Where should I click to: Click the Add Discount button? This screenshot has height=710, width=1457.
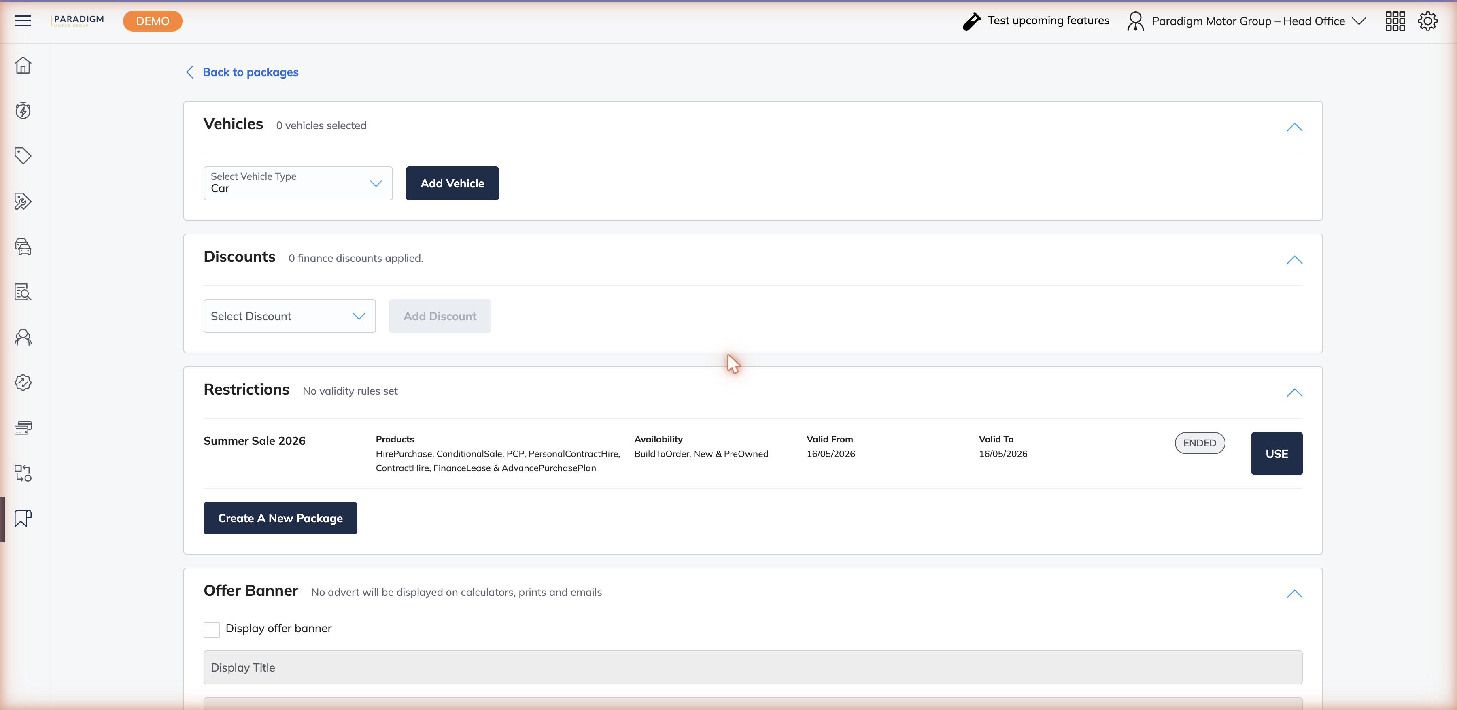(440, 316)
